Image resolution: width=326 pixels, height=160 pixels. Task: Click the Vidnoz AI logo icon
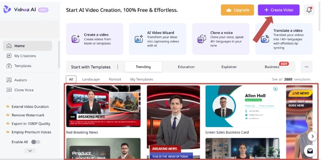coord(7,9)
